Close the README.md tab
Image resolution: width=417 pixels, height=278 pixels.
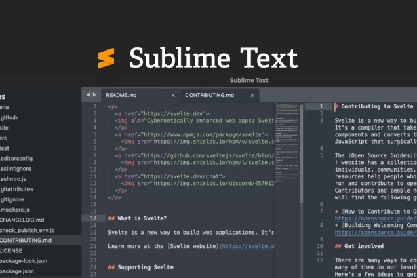tap(173, 95)
